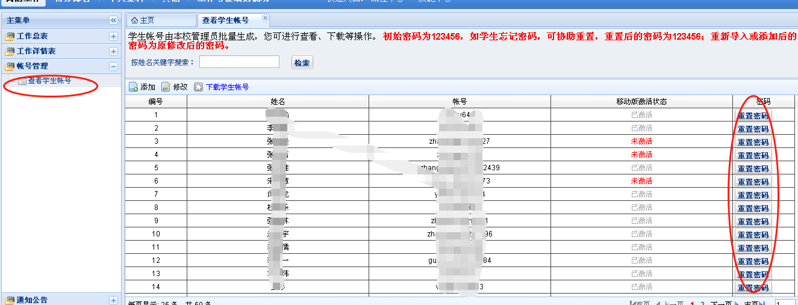Click 重置密码 for row 10
798x305 pixels.
753,235
